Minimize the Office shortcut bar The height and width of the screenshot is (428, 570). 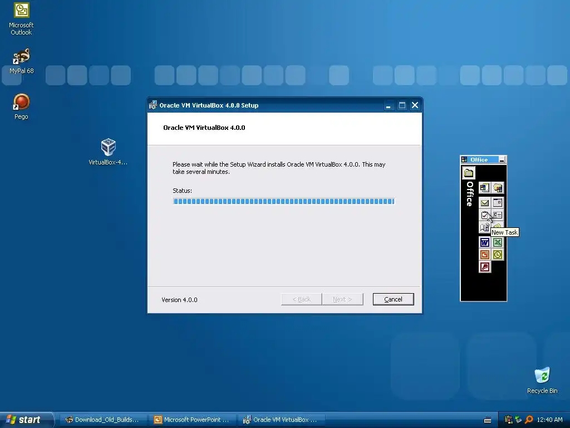pos(502,159)
